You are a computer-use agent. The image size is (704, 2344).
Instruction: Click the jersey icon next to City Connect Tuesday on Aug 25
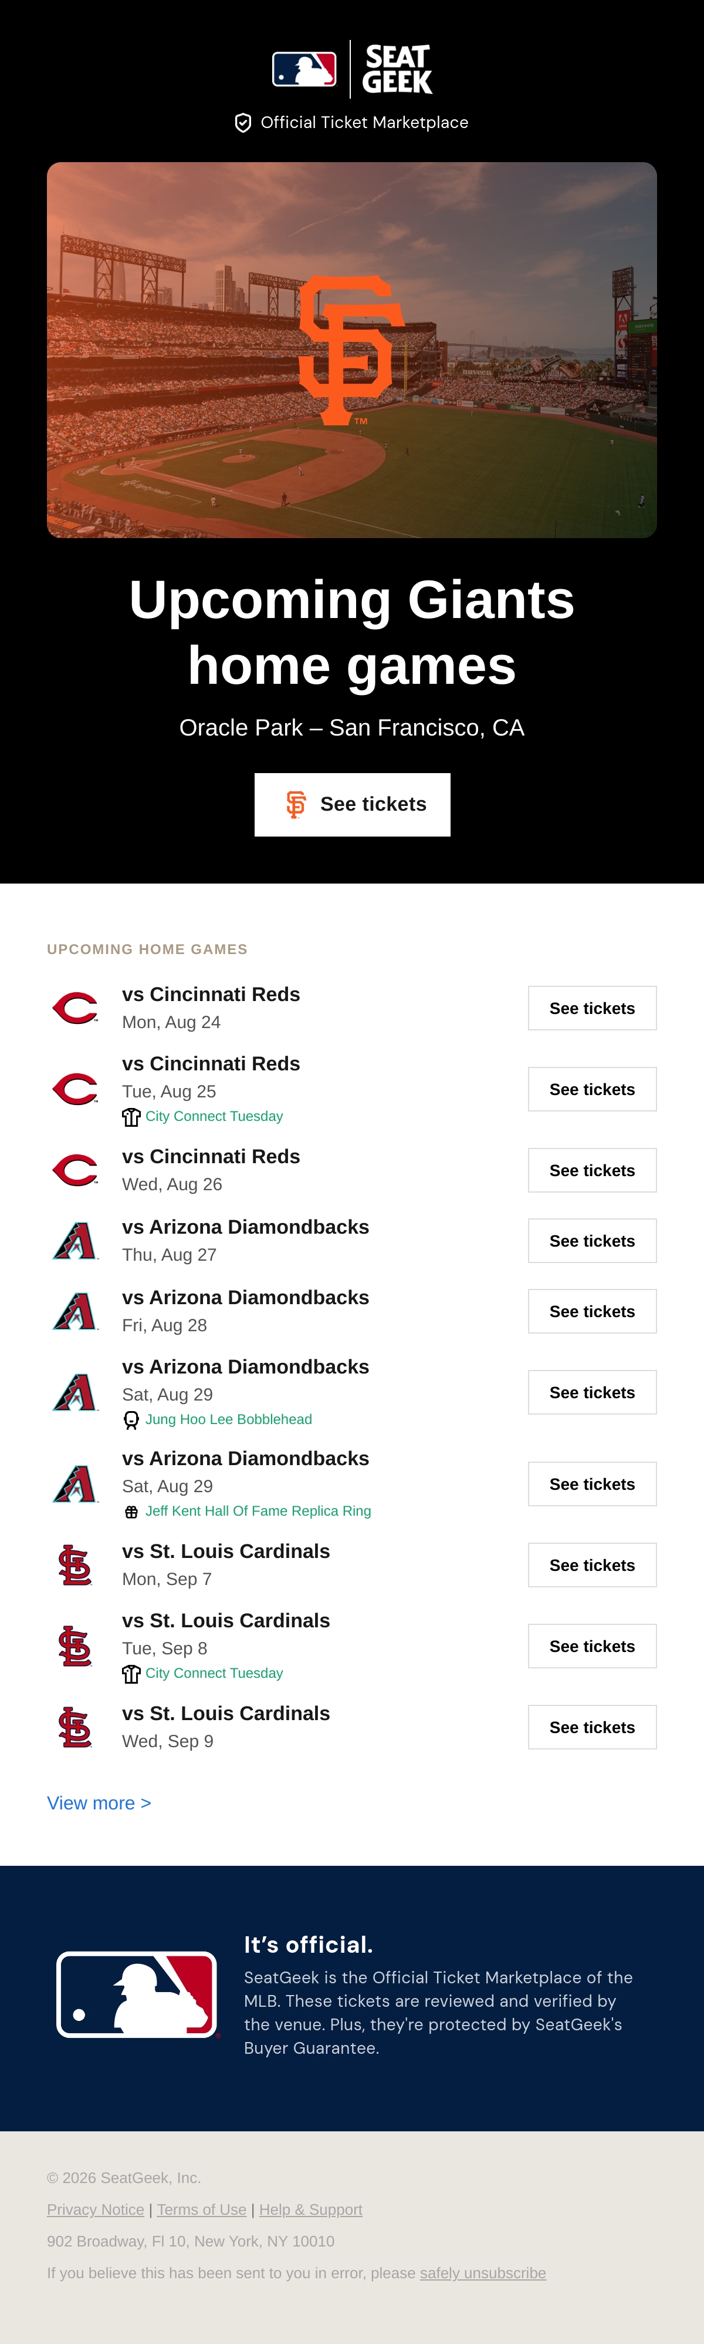[132, 1117]
